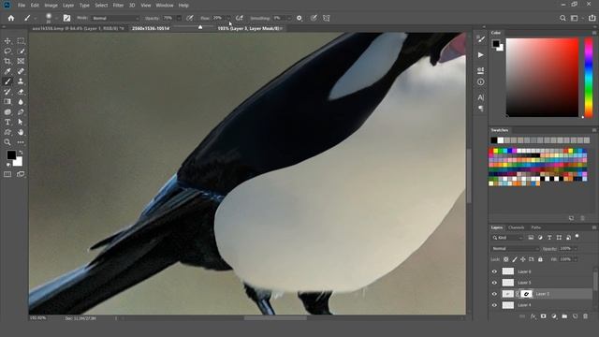Toggle lock all padlock icon

pyautogui.click(x=540, y=259)
